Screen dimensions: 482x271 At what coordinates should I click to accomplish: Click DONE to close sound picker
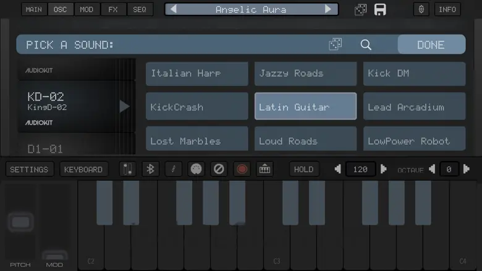click(431, 45)
